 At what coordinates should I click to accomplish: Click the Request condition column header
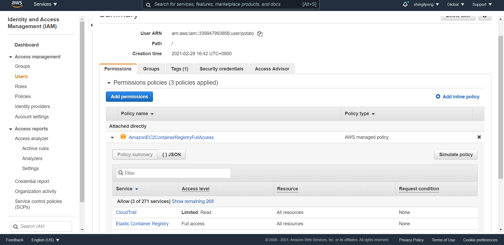(419, 189)
